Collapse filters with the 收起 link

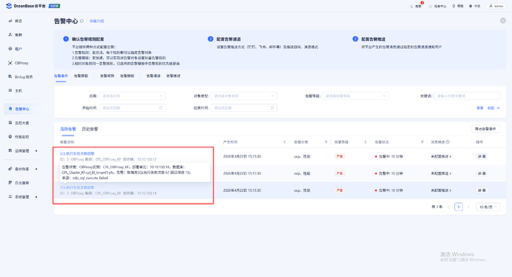pos(493,108)
